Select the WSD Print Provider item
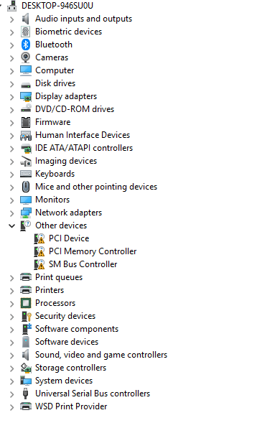This screenshot has height=428, width=262. coord(71,406)
